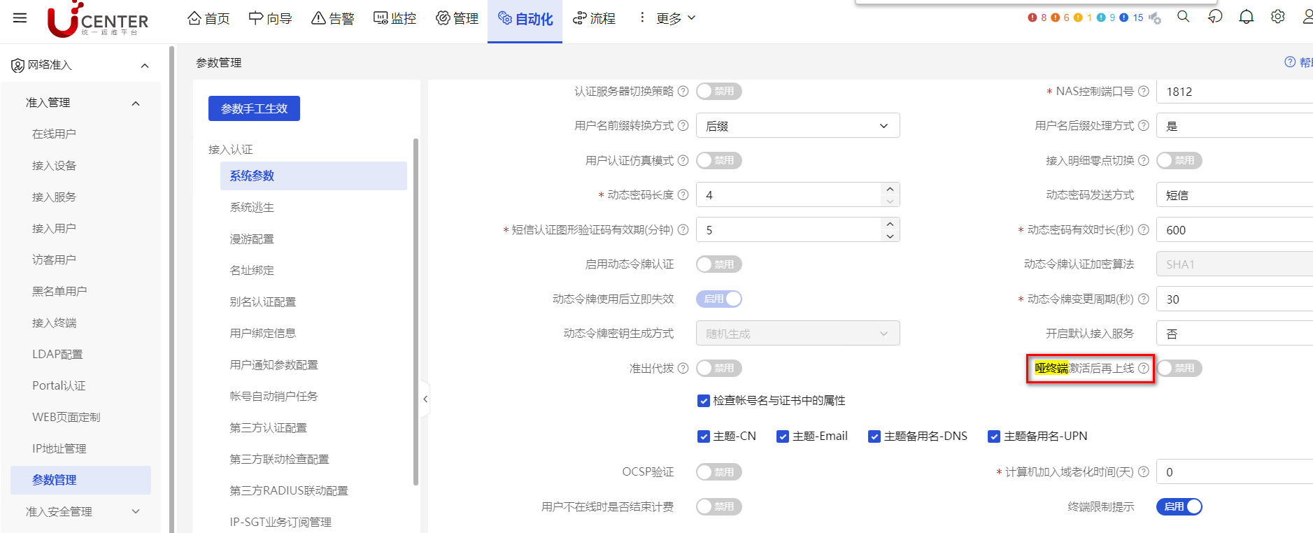Click the notification bell icon
Viewport: 1313px width, 533px height.
pyautogui.click(x=1246, y=17)
